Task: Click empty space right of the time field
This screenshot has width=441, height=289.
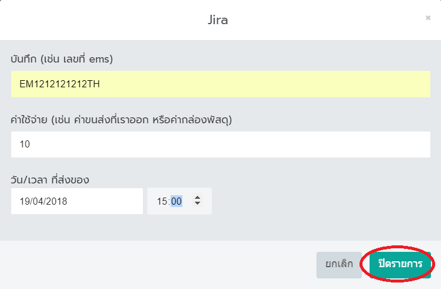Action: click(319, 201)
